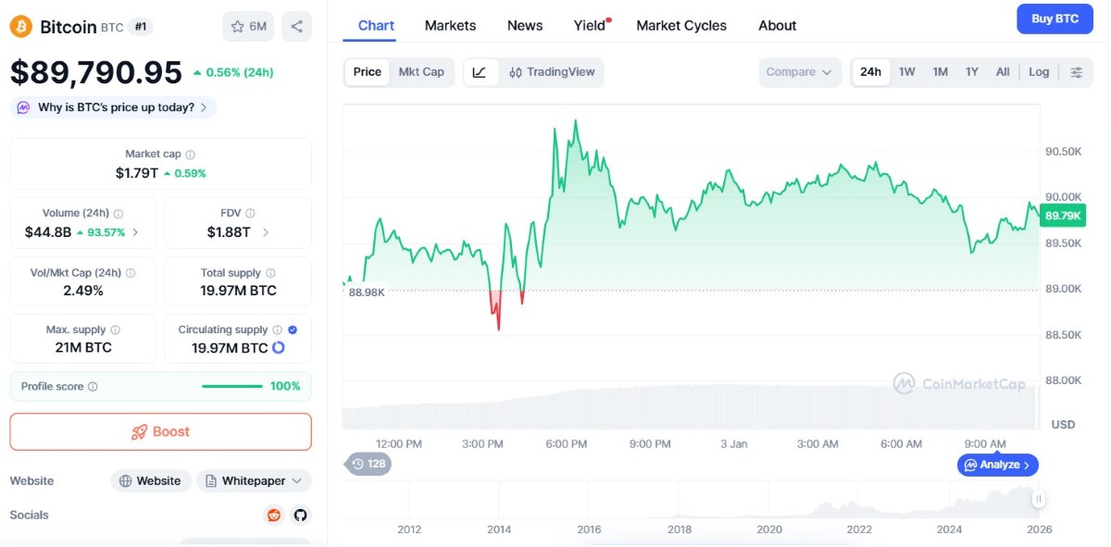Click the $89,790.95 price text
This screenshot has height=547, width=1111.
(96, 72)
